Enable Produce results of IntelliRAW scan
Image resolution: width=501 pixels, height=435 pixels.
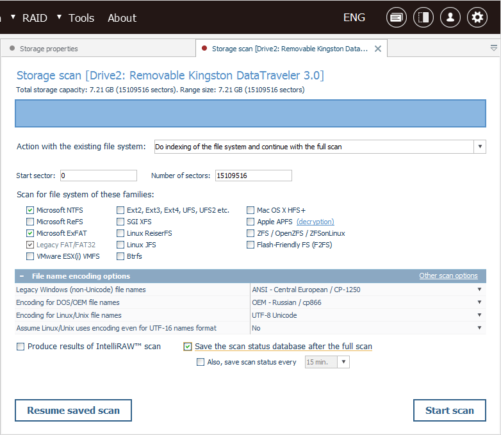21,347
